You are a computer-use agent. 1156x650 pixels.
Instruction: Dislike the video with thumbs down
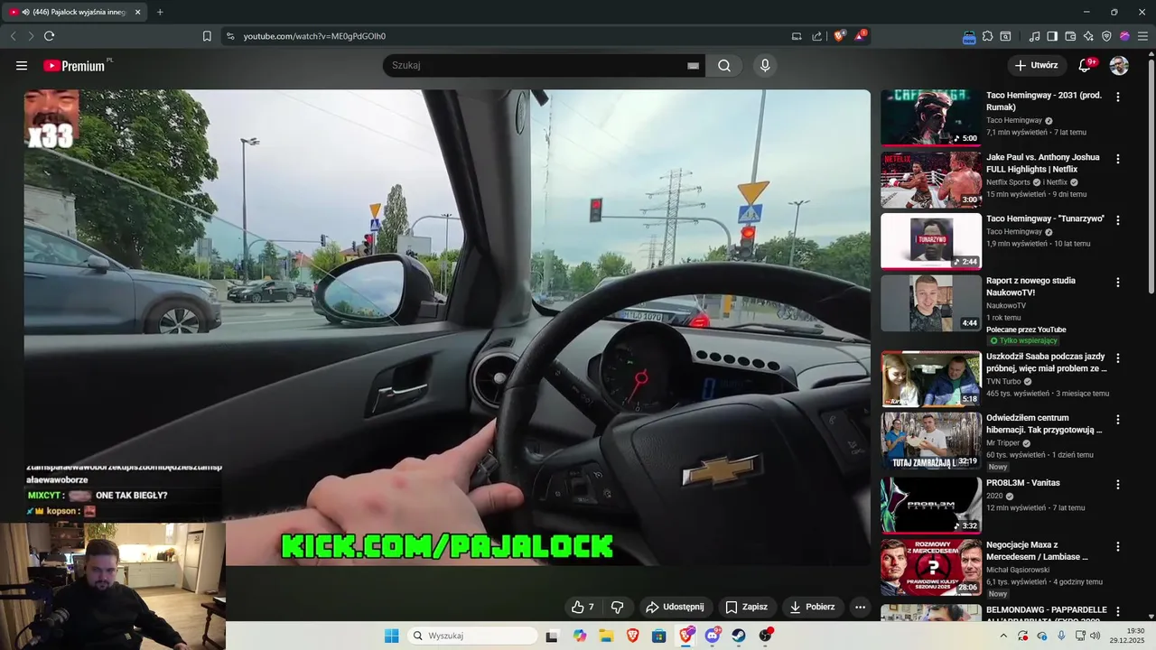618,608
